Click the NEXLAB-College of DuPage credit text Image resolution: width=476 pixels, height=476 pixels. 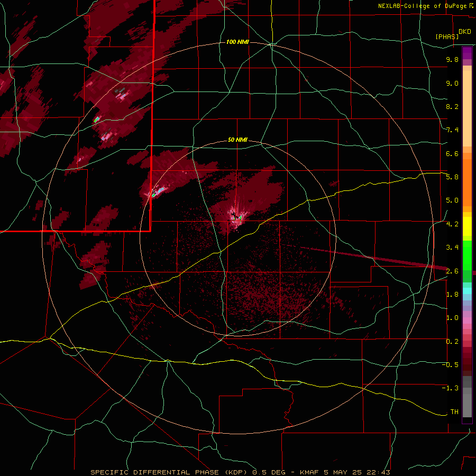pos(422,6)
